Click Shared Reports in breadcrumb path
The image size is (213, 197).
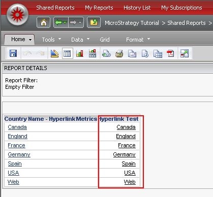click(187, 23)
